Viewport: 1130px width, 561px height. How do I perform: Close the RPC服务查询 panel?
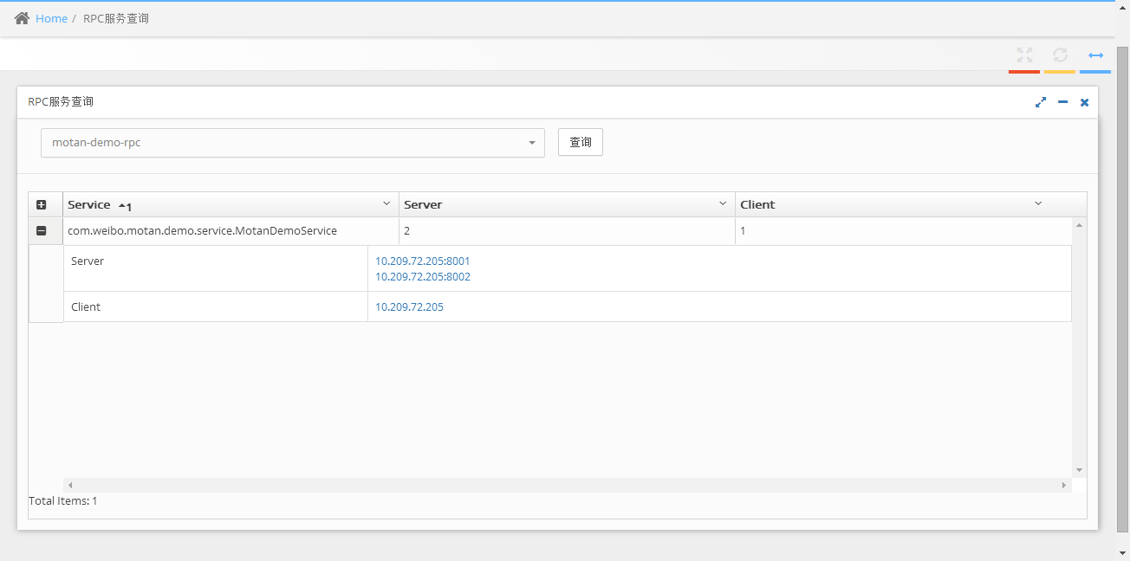[1084, 102]
